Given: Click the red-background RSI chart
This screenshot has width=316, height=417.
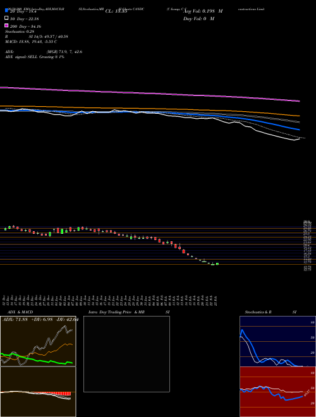Looking at the screenshot, I should click(277, 392).
